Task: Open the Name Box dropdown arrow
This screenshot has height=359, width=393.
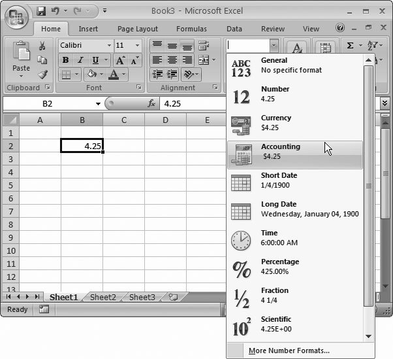Action: point(98,104)
